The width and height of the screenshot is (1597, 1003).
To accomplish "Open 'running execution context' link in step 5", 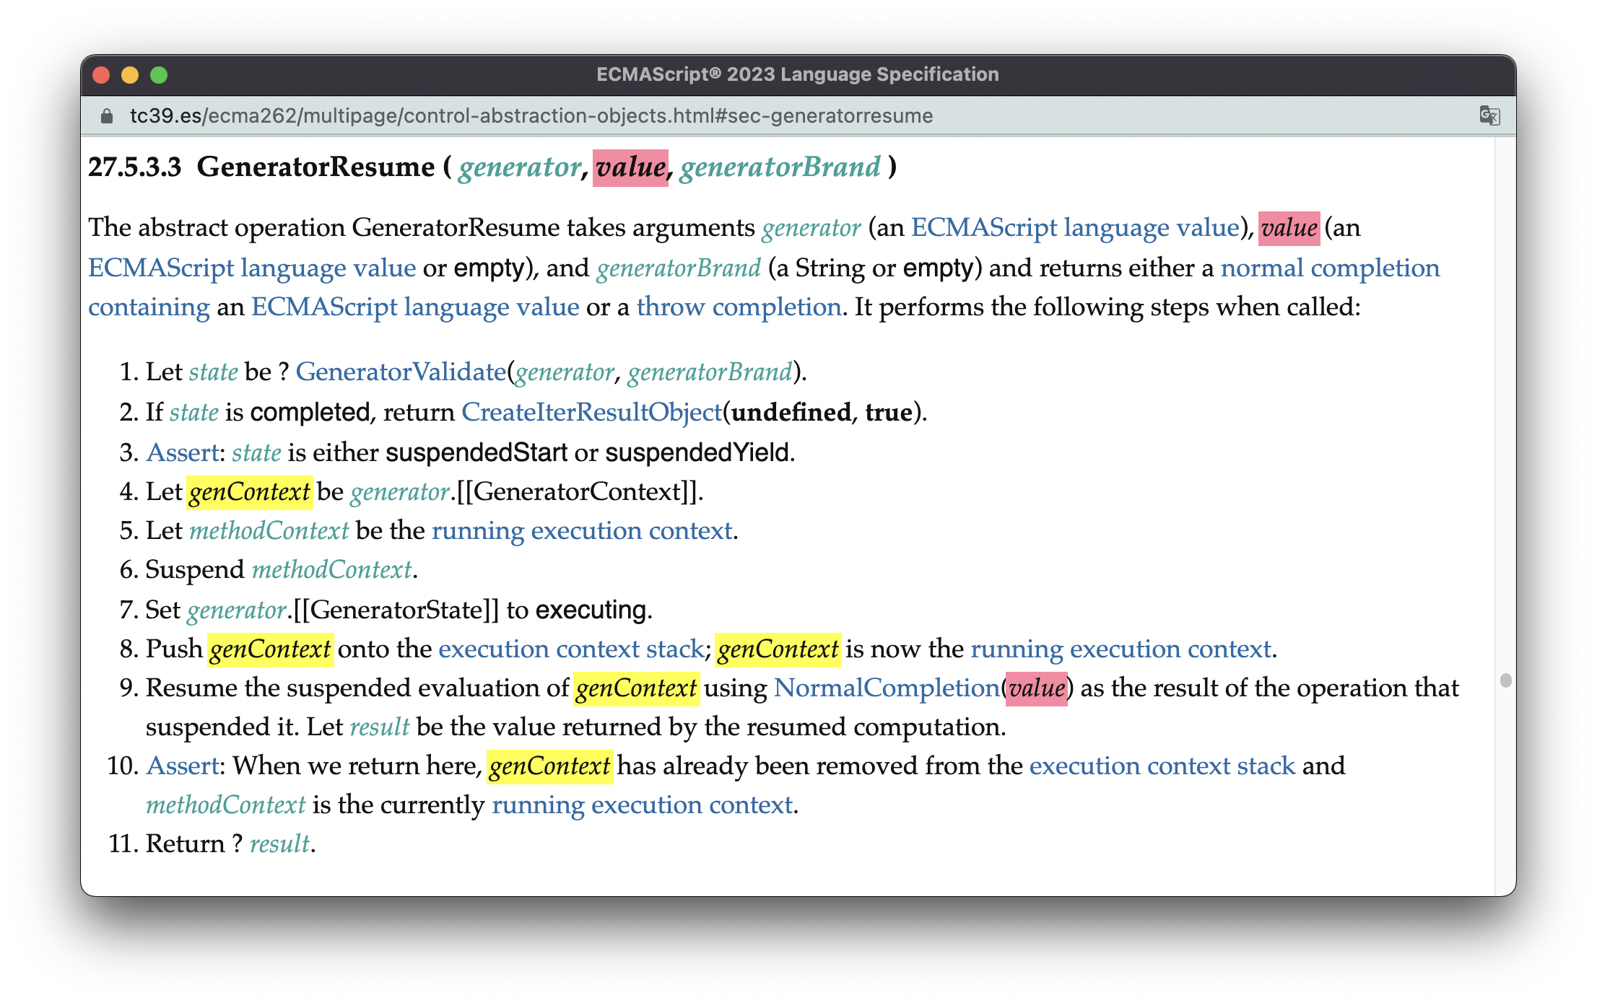I will coord(582,531).
